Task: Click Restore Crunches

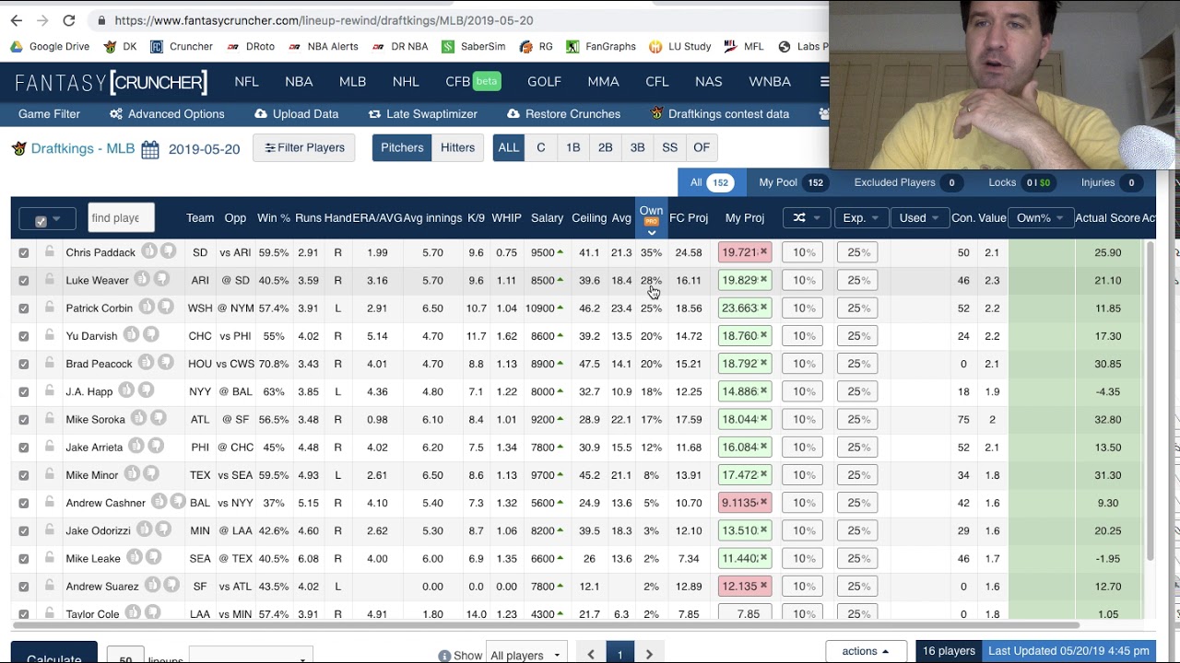Action: pyautogui.click(x=563, y=114)
